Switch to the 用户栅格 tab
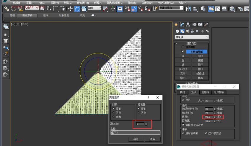This screenshot has height=146, width=251. point(219,92)
